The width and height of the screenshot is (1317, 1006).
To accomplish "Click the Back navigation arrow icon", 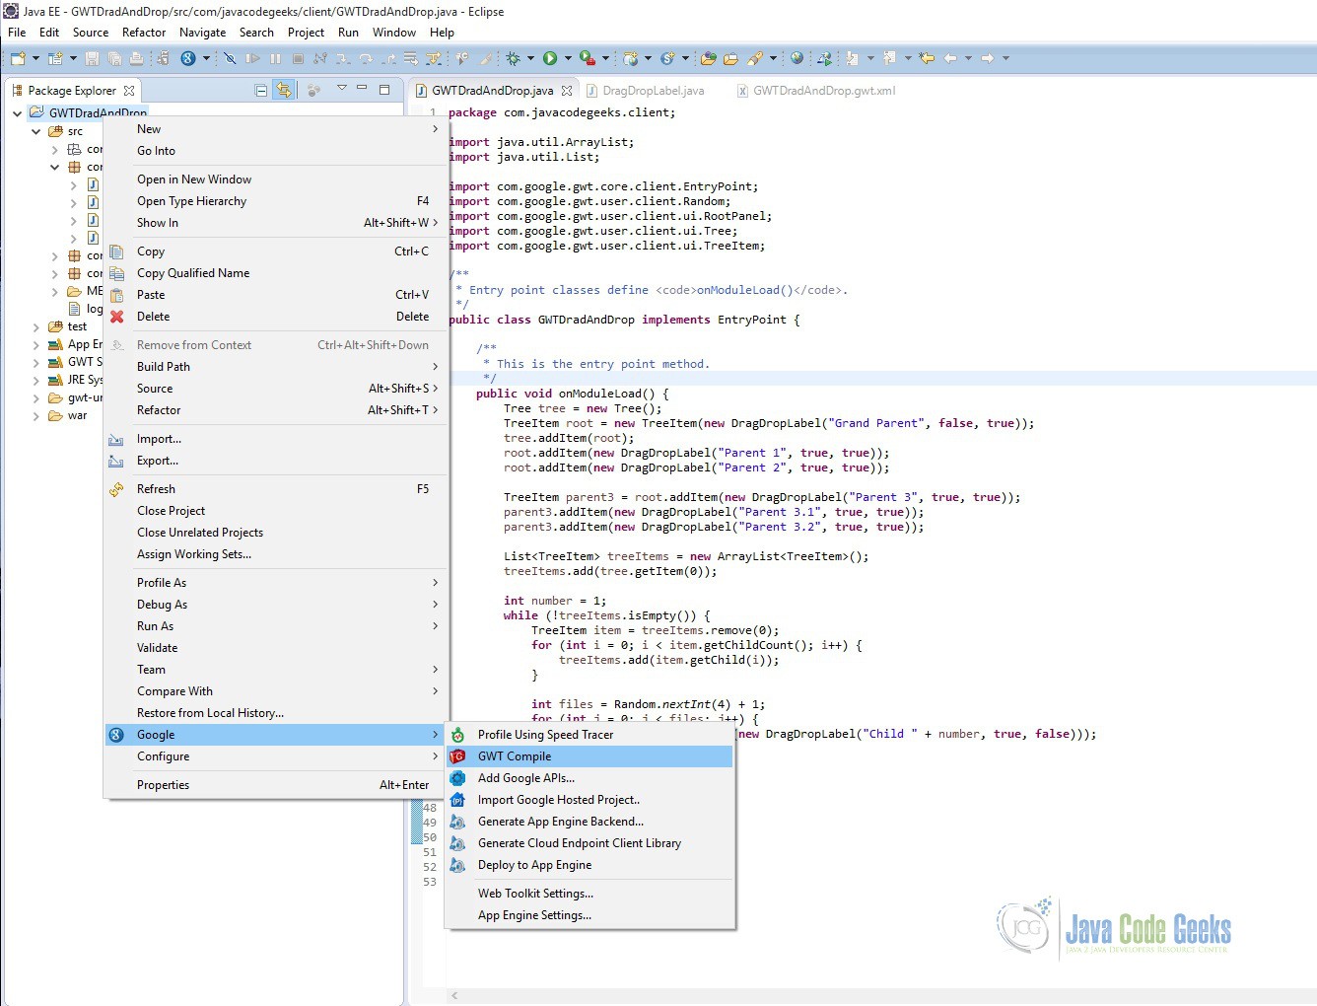I will coord(948,58).
